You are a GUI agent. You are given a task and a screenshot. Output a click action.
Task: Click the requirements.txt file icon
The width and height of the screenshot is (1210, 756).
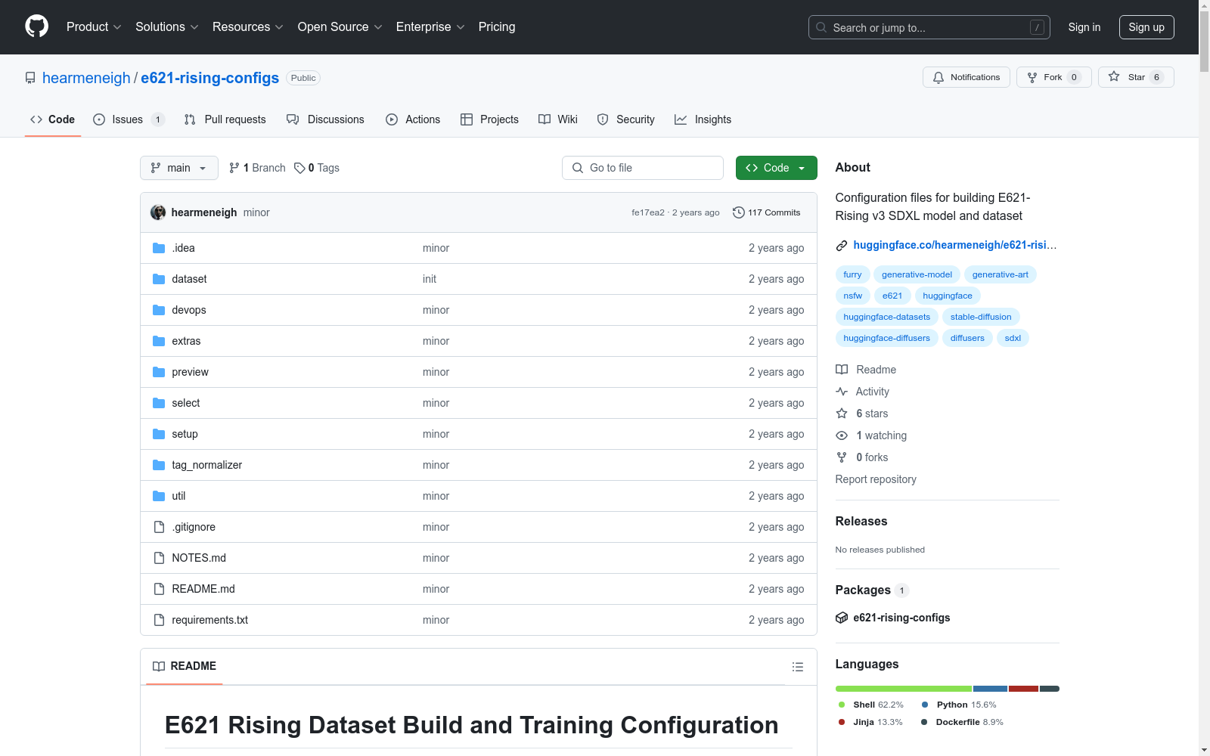click(x=159, y=620)
